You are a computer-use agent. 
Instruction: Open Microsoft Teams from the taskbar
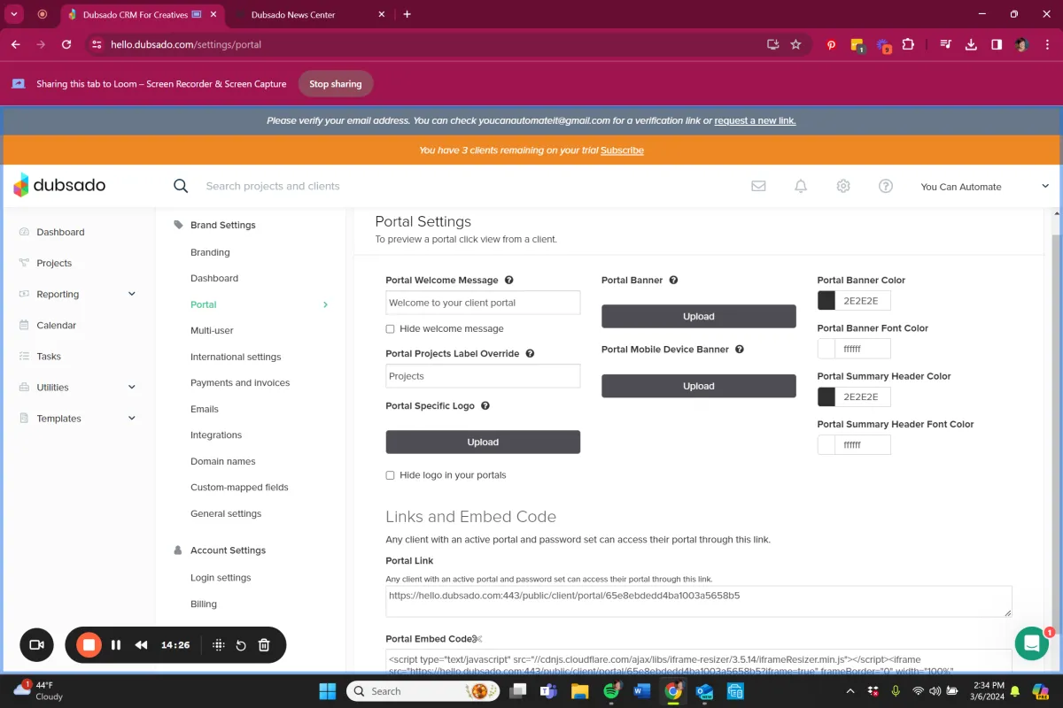click(548, 691)
